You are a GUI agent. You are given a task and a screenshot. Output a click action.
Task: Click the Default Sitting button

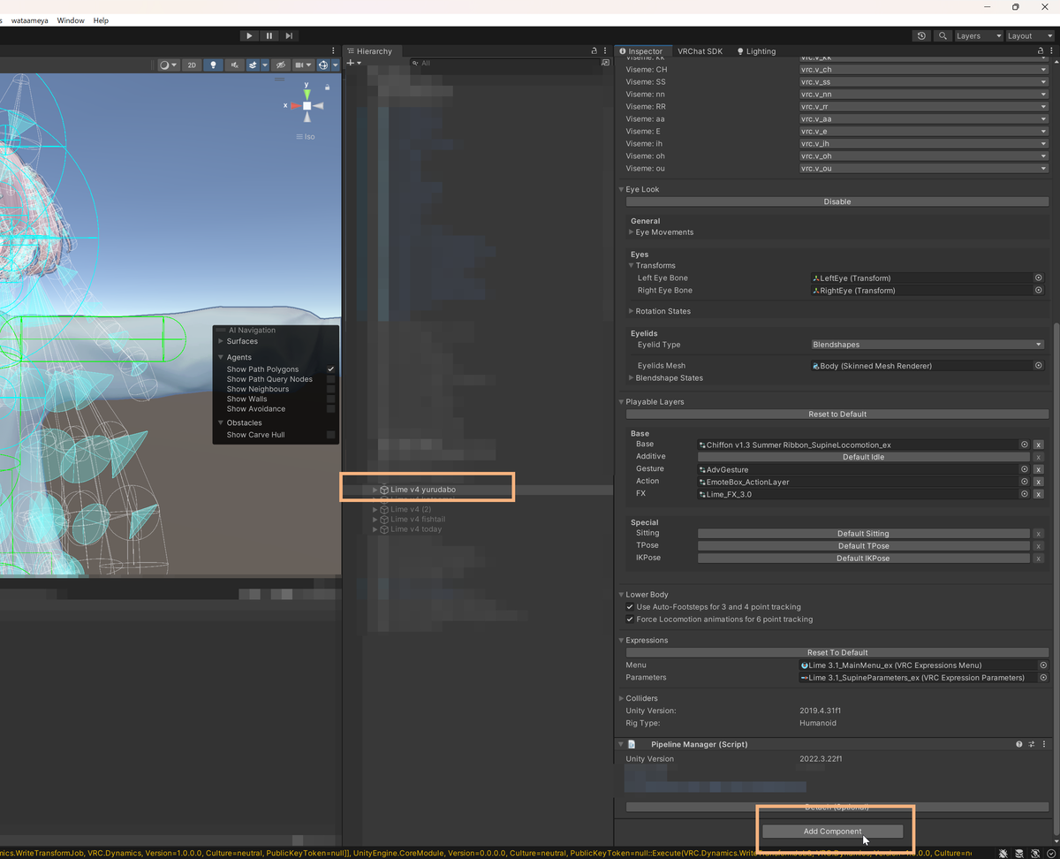click(864, 534)
